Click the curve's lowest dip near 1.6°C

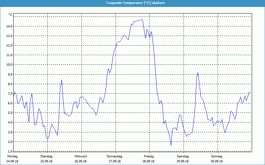click(x=171, y=146)
